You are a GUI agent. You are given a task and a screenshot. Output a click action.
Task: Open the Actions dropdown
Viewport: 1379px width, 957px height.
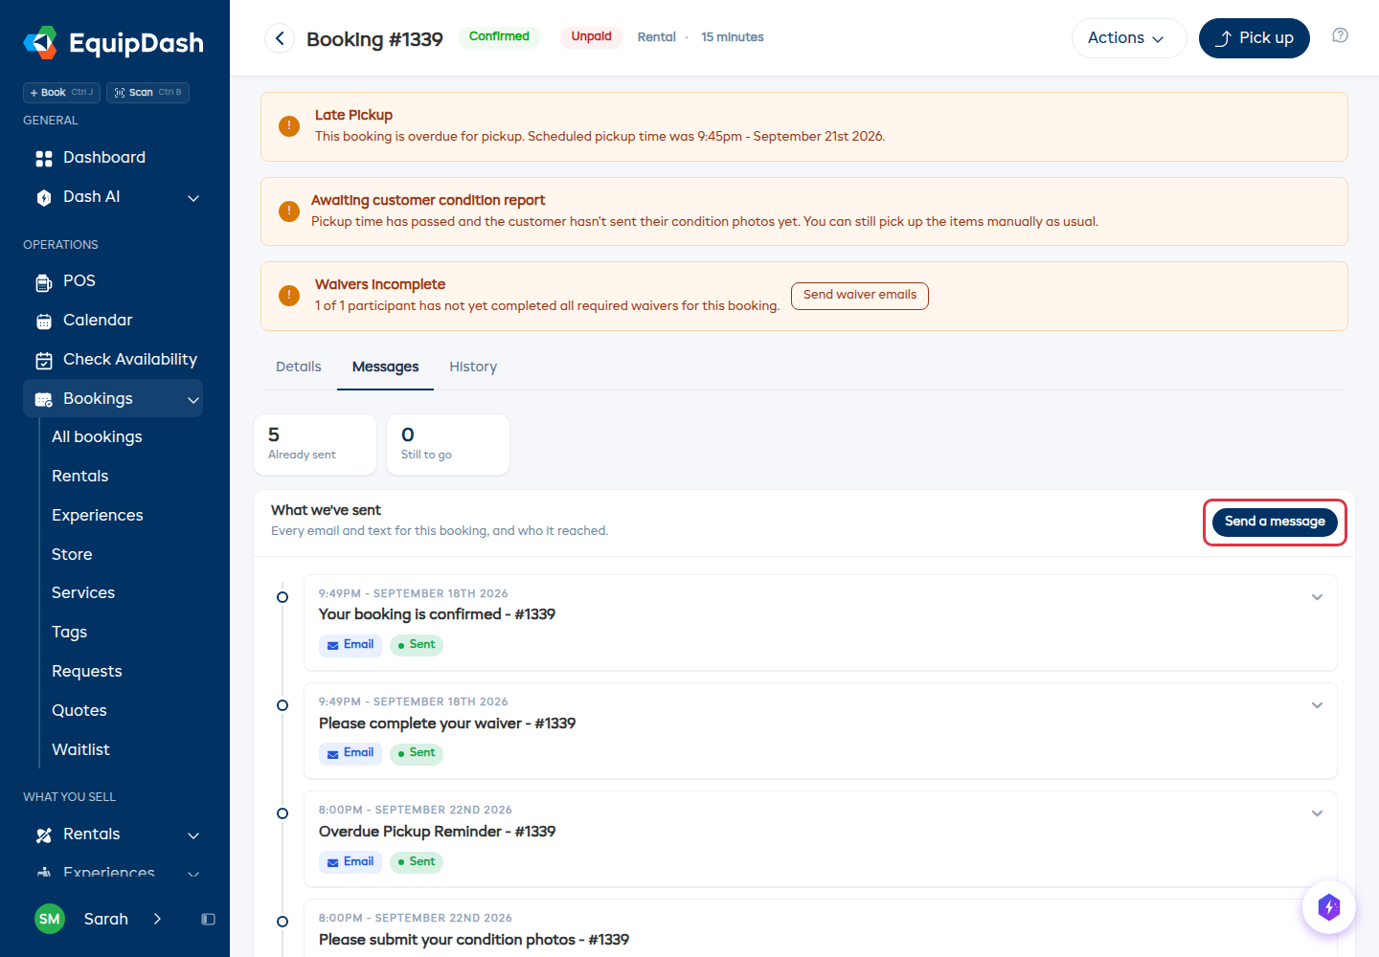click(1129, 38)
